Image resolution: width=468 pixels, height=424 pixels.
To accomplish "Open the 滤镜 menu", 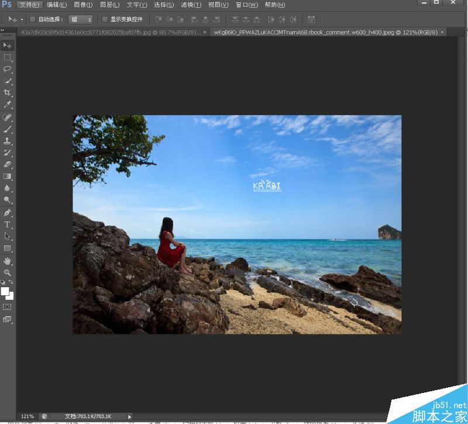I will click(x=191, y=5).
